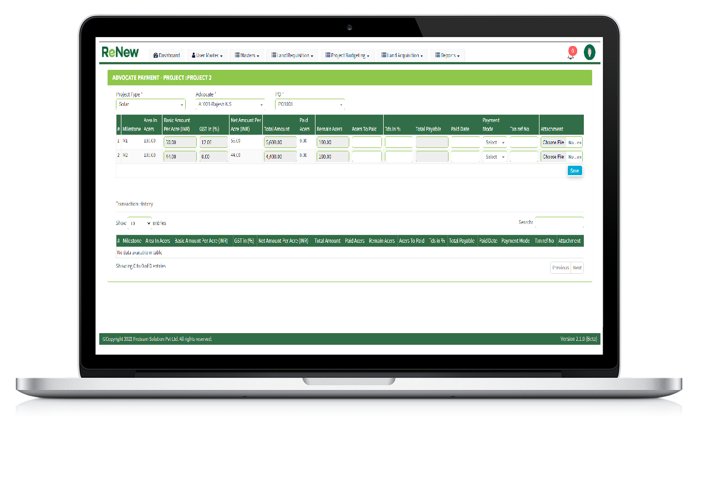Open the PO dropdown

309,104
